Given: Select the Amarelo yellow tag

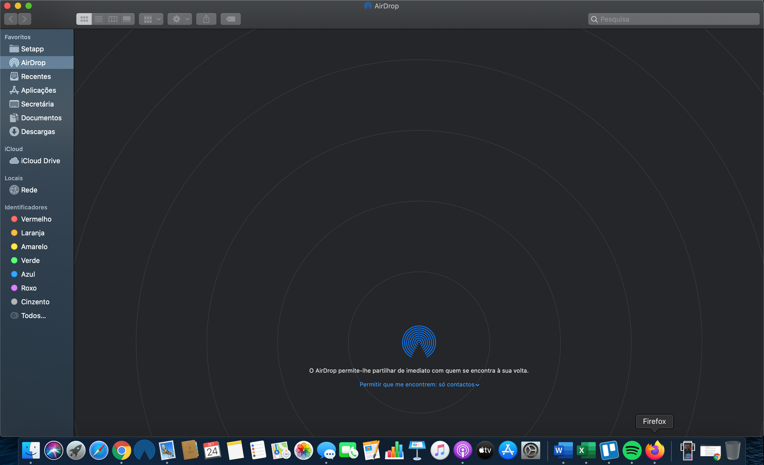Looking at the screenshot, I should tap(37, 247).
